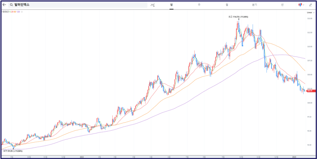317x159 pixels.
Task: Click the 107.50 price axis label
Action: [310, 61]
